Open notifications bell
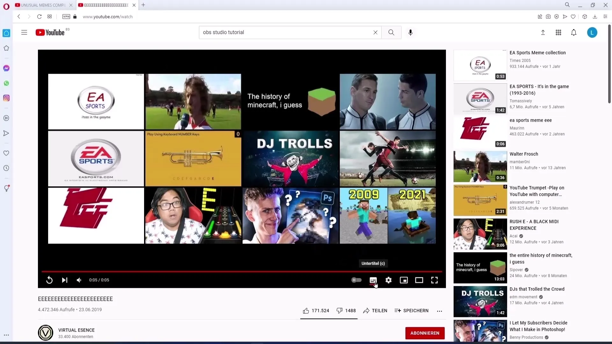Viewport: 612px width, 344px height. (x=573, y=32)
